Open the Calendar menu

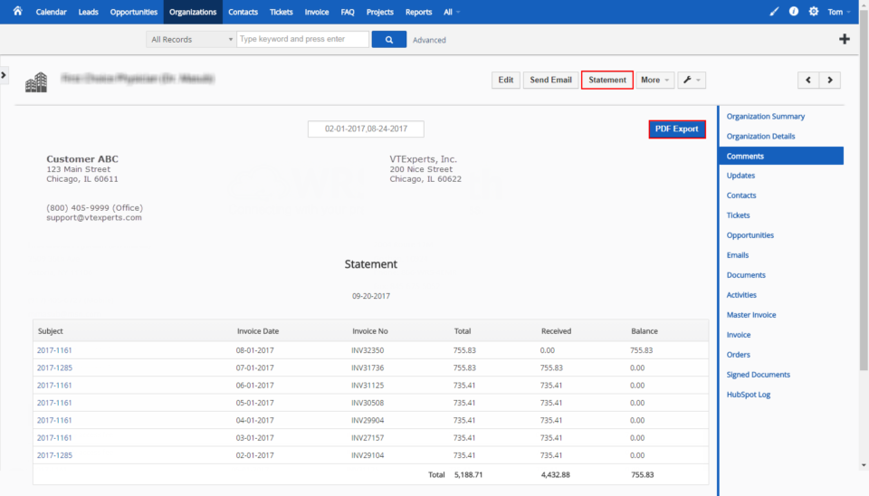(51, 12)
